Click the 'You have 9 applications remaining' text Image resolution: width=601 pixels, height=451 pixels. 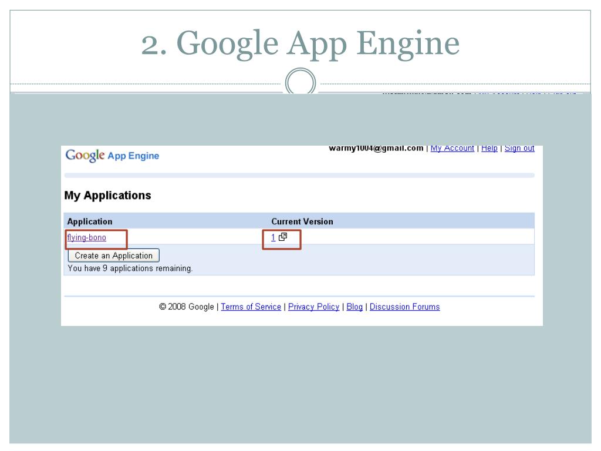click(x=130, y=268)
